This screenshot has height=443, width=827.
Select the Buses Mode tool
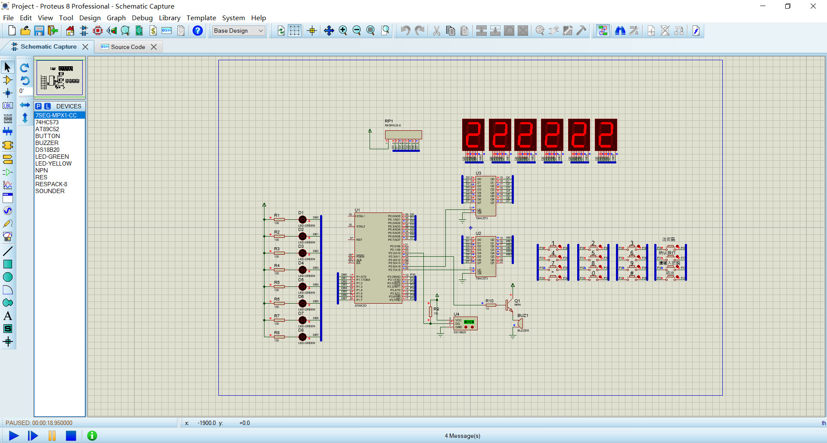(x=8, y=132)
